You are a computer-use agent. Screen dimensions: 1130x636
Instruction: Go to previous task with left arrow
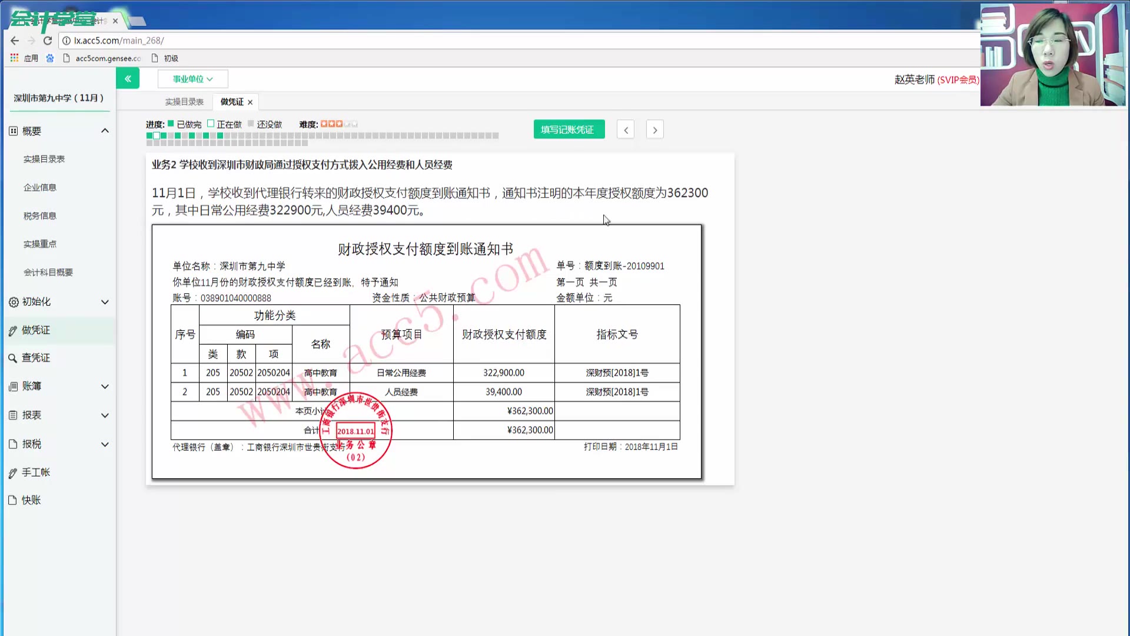pyautogui.click(x=626, y=130)
